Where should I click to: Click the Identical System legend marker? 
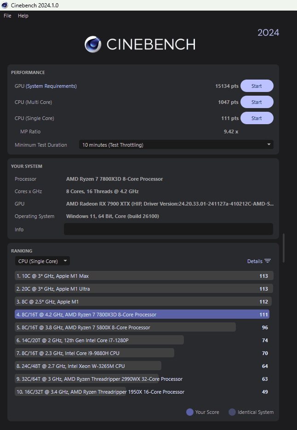[x=232, y=412]
